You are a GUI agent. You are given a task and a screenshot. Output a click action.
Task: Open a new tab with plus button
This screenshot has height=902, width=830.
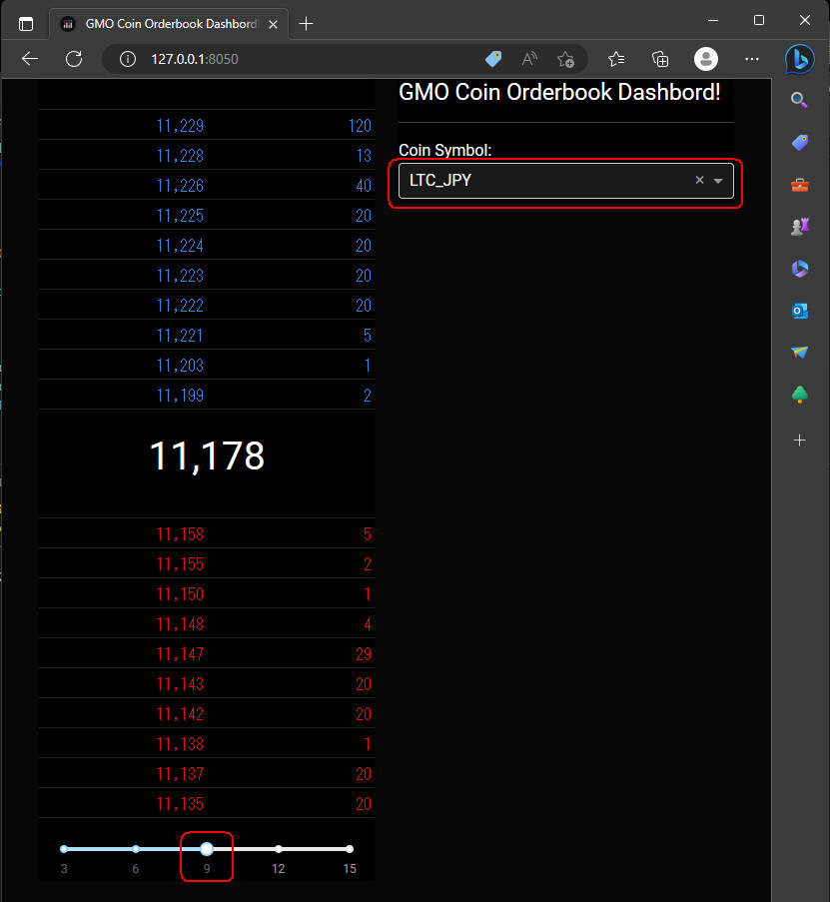306,24
